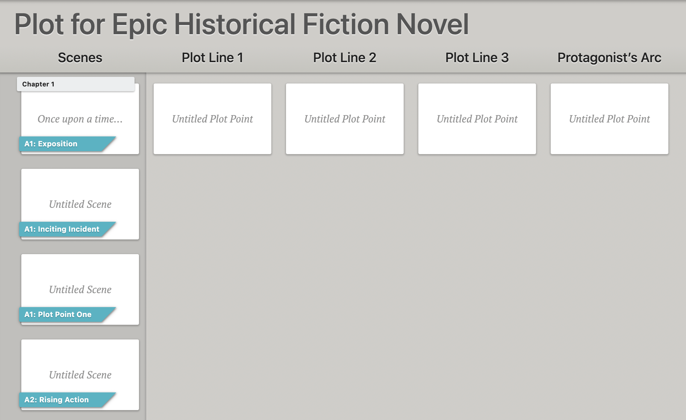The image size is (686, 420).
Task: Click the Scenes column header
Action: click(x=80, y=58)
